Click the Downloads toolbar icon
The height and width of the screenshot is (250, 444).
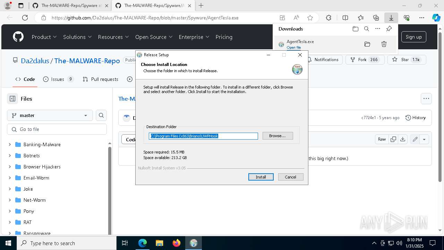coord(391,18)
